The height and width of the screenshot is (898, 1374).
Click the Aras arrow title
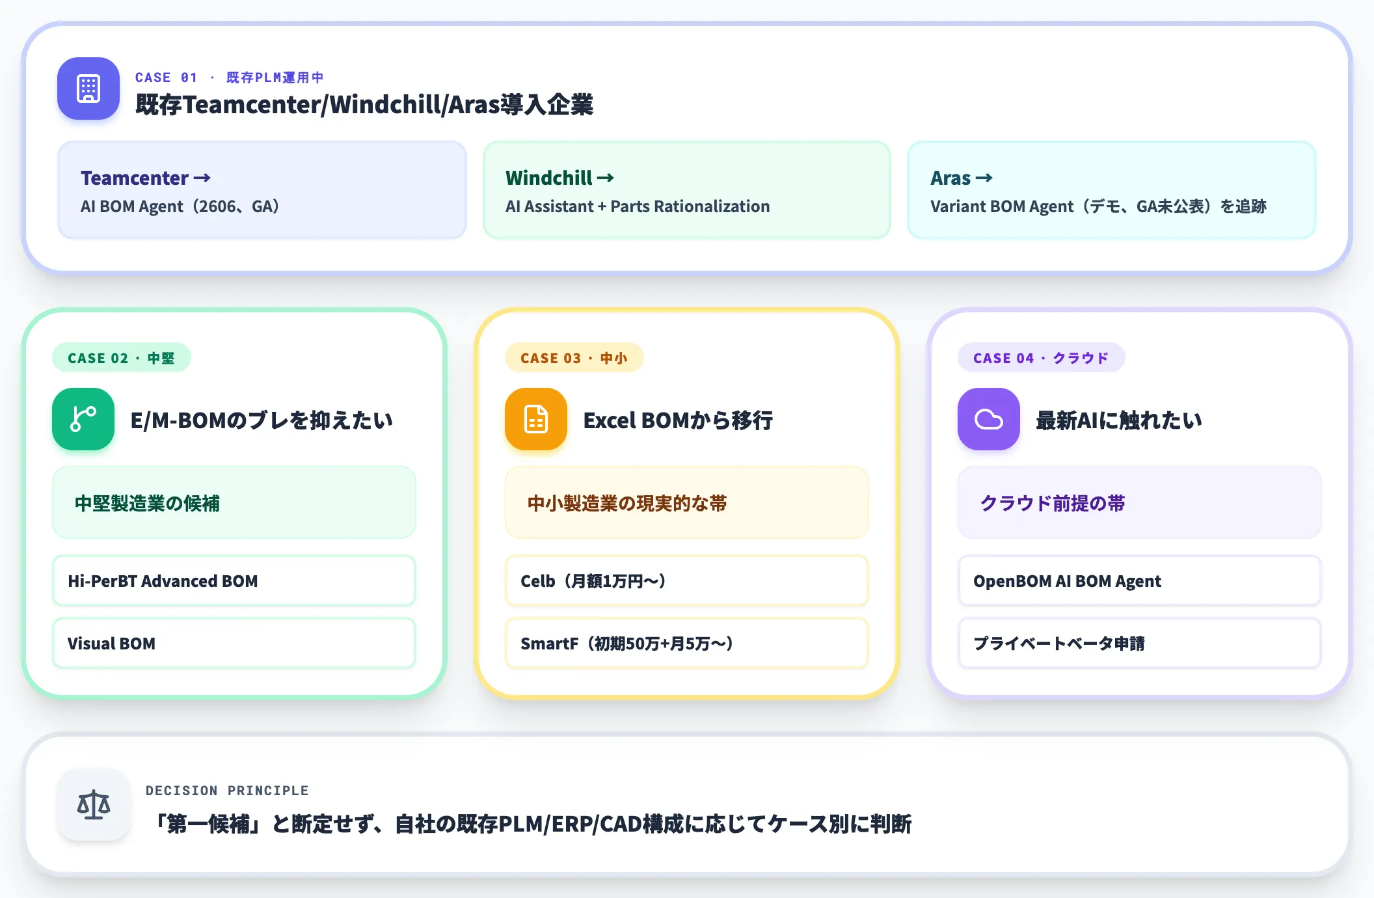point(962,178)
